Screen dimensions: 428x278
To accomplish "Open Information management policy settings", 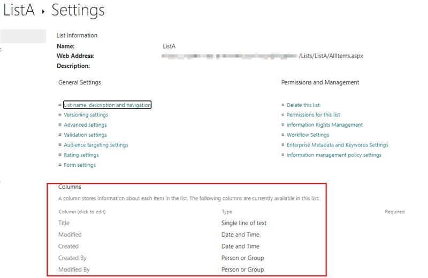I will coord(334,155).
